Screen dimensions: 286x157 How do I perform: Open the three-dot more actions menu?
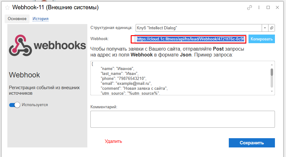coord(259,8)
